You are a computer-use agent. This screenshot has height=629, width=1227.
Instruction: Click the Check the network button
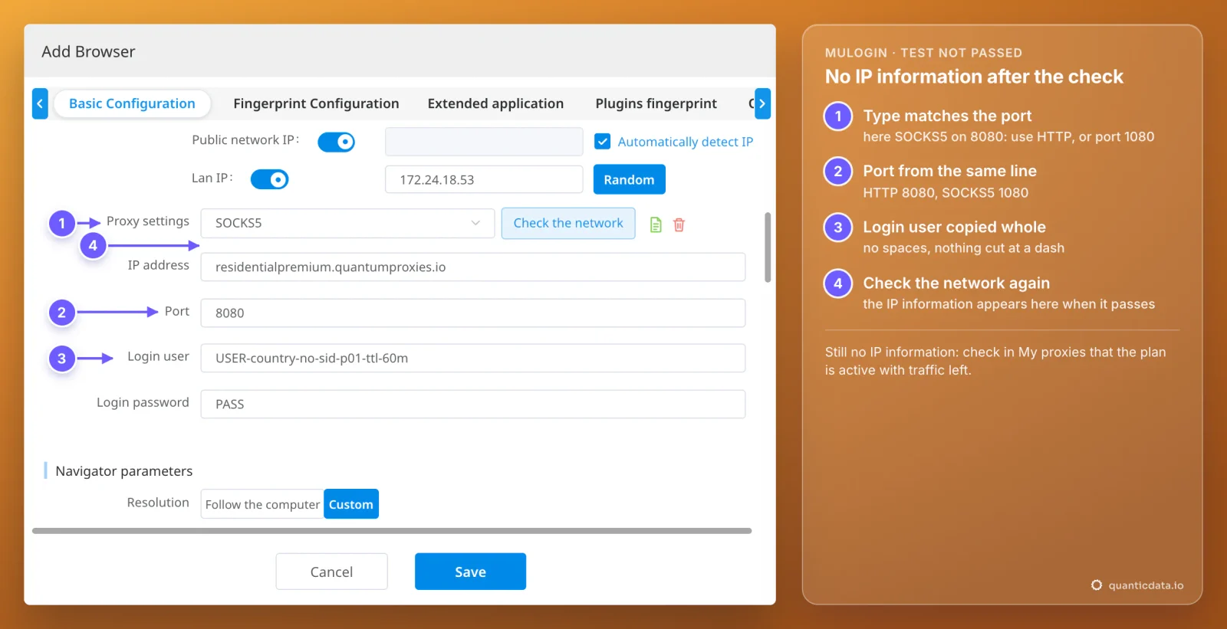tap(568, 223)
